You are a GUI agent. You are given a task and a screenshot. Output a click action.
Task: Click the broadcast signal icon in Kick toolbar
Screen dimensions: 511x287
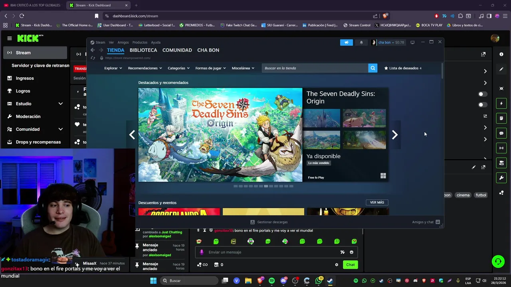pos(501,148)
